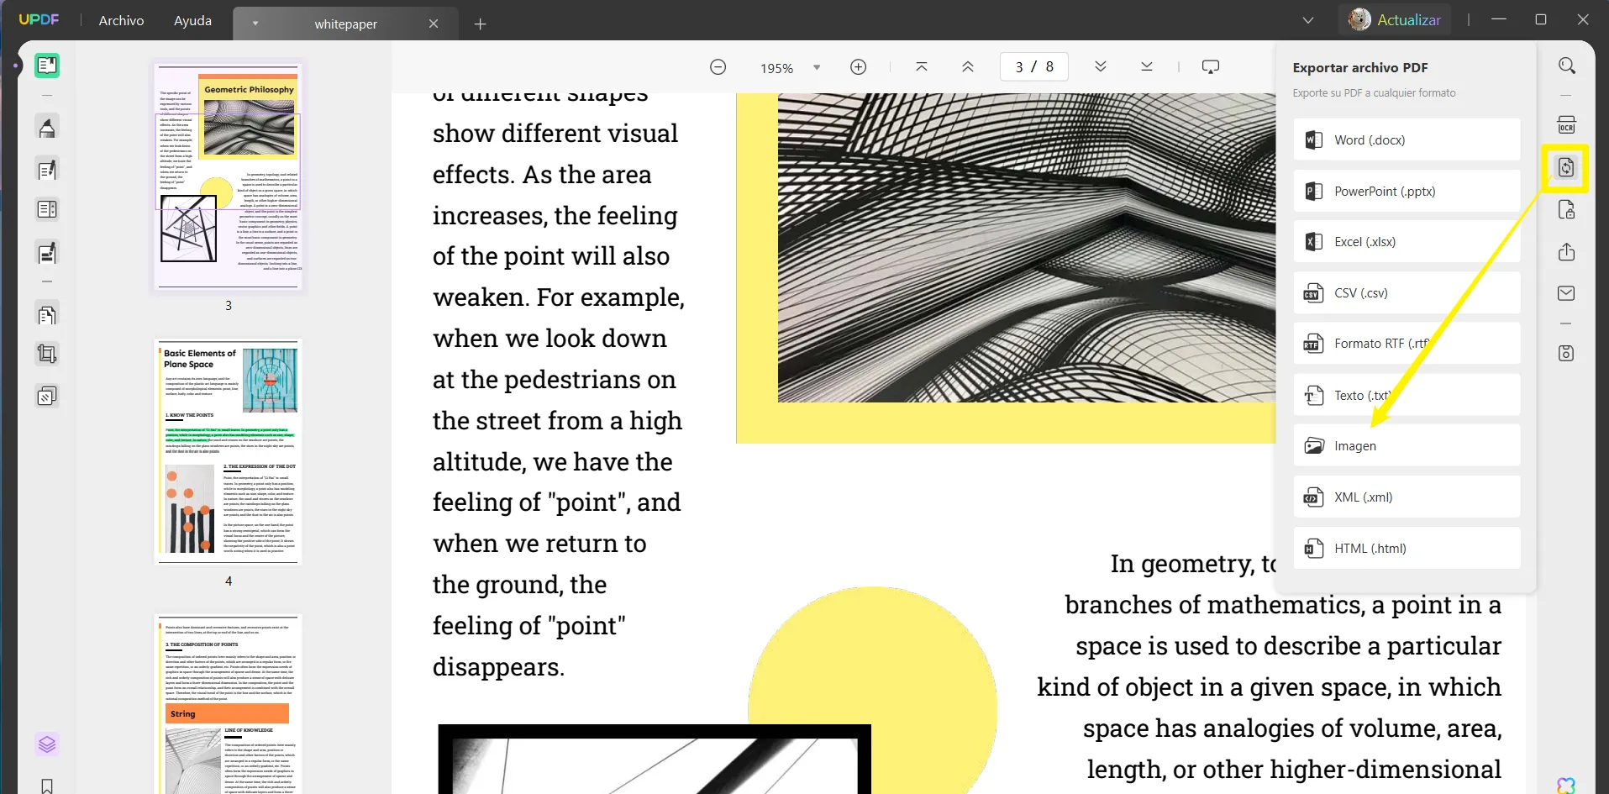Open the Archivo menu

[121, 20]
